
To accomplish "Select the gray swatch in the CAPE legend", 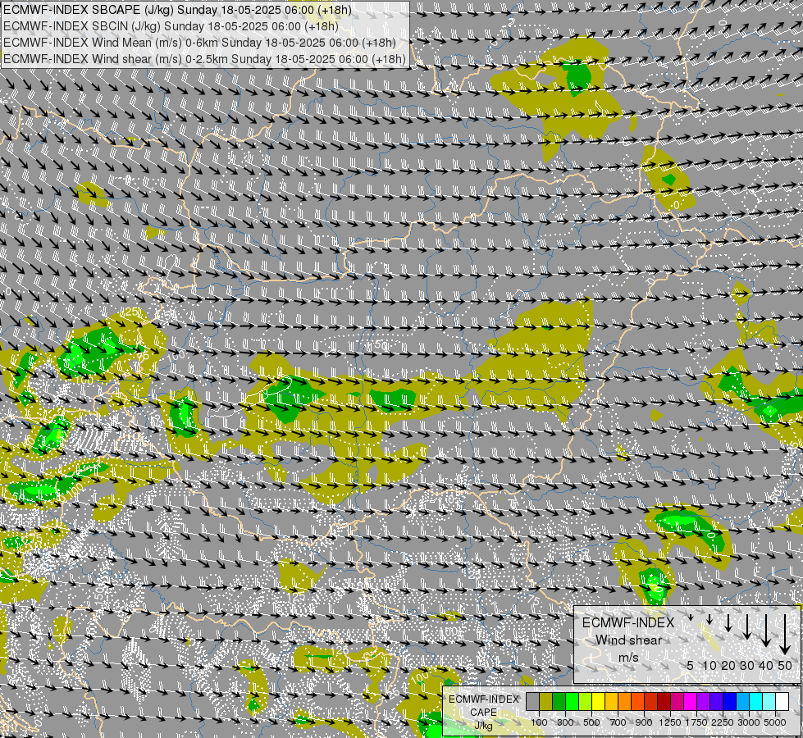I will pos(532,702).
